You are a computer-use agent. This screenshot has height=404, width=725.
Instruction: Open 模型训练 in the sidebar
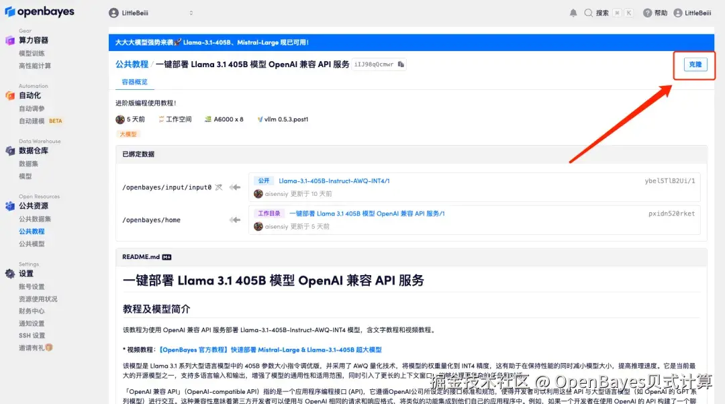coord(32,53)
